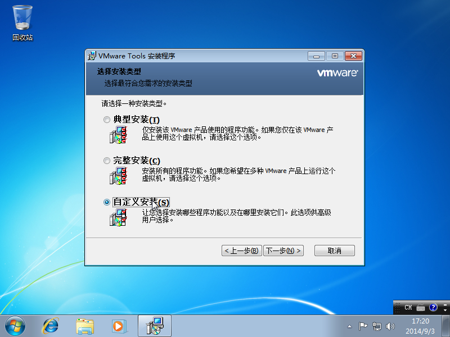Click the VMware Tools installer title bar icon

(92, 56)
